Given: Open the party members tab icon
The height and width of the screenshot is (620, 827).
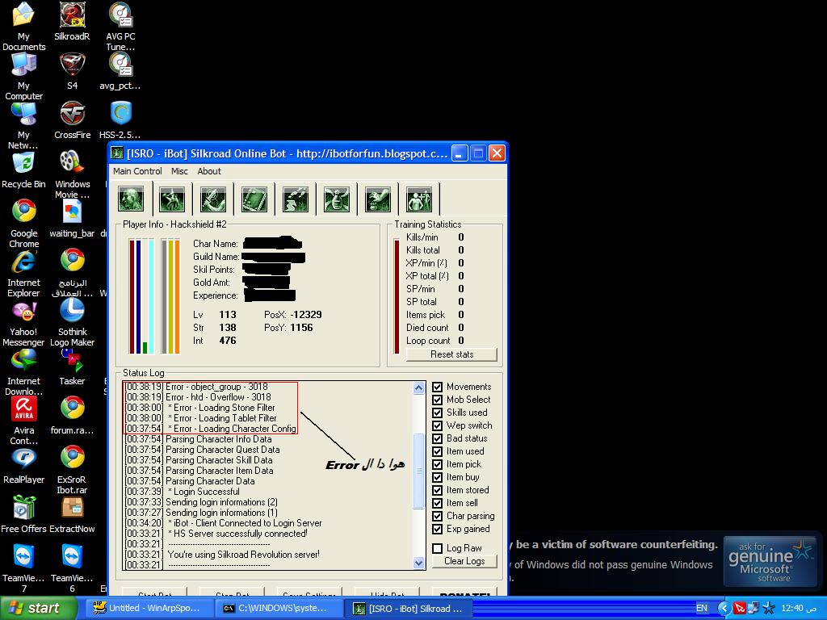Looking at the screenshot, I should point(419,199).
